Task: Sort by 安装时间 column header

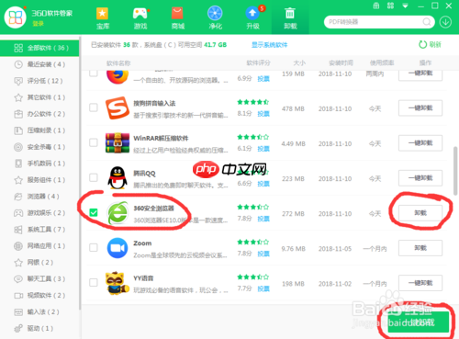Action: pos(341,63)
